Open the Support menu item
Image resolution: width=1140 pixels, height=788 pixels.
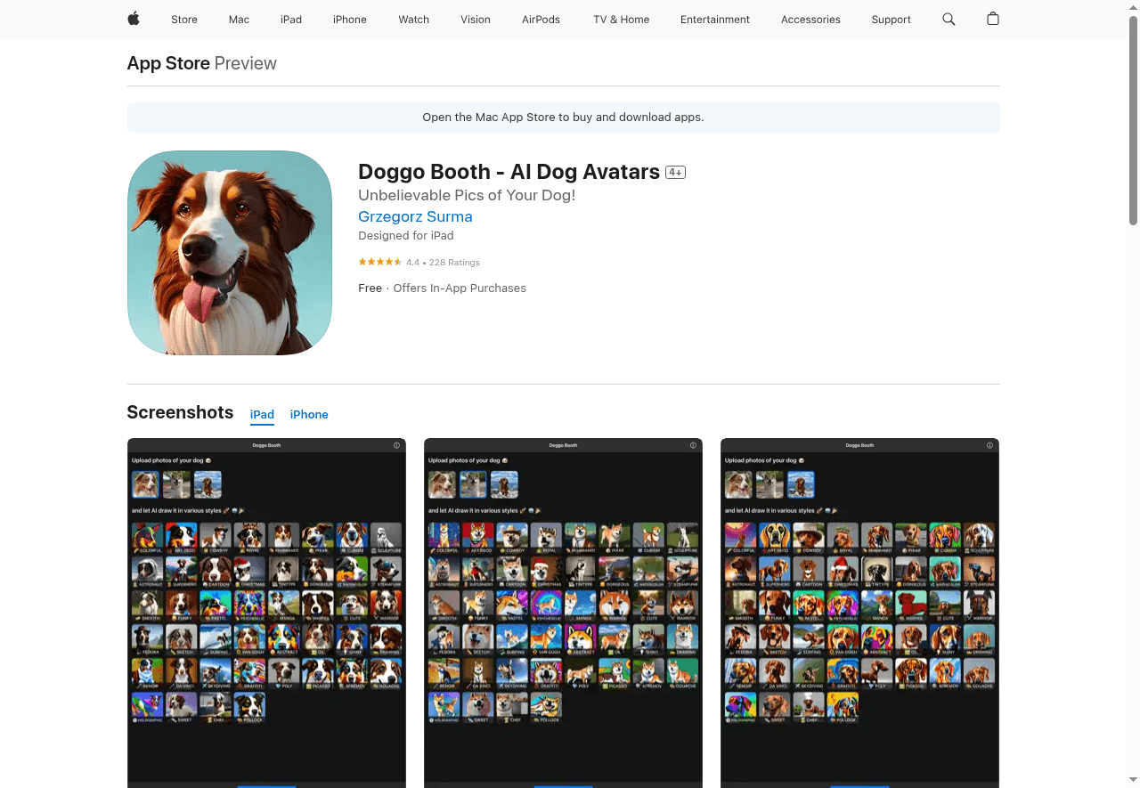coord(891,20)
